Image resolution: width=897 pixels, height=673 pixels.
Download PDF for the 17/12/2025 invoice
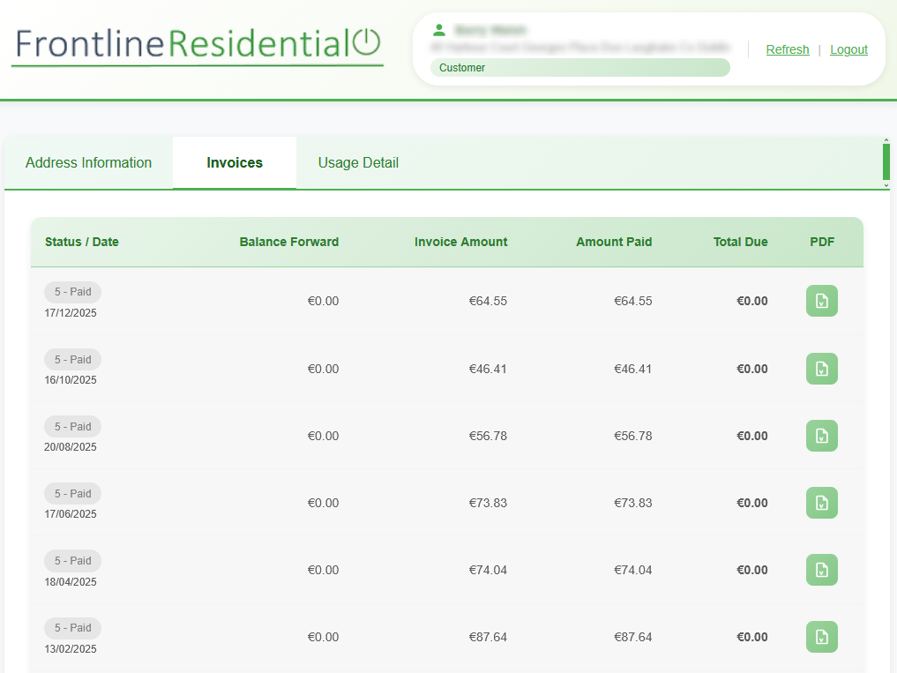pyautogui.click(x=821, y=301)
